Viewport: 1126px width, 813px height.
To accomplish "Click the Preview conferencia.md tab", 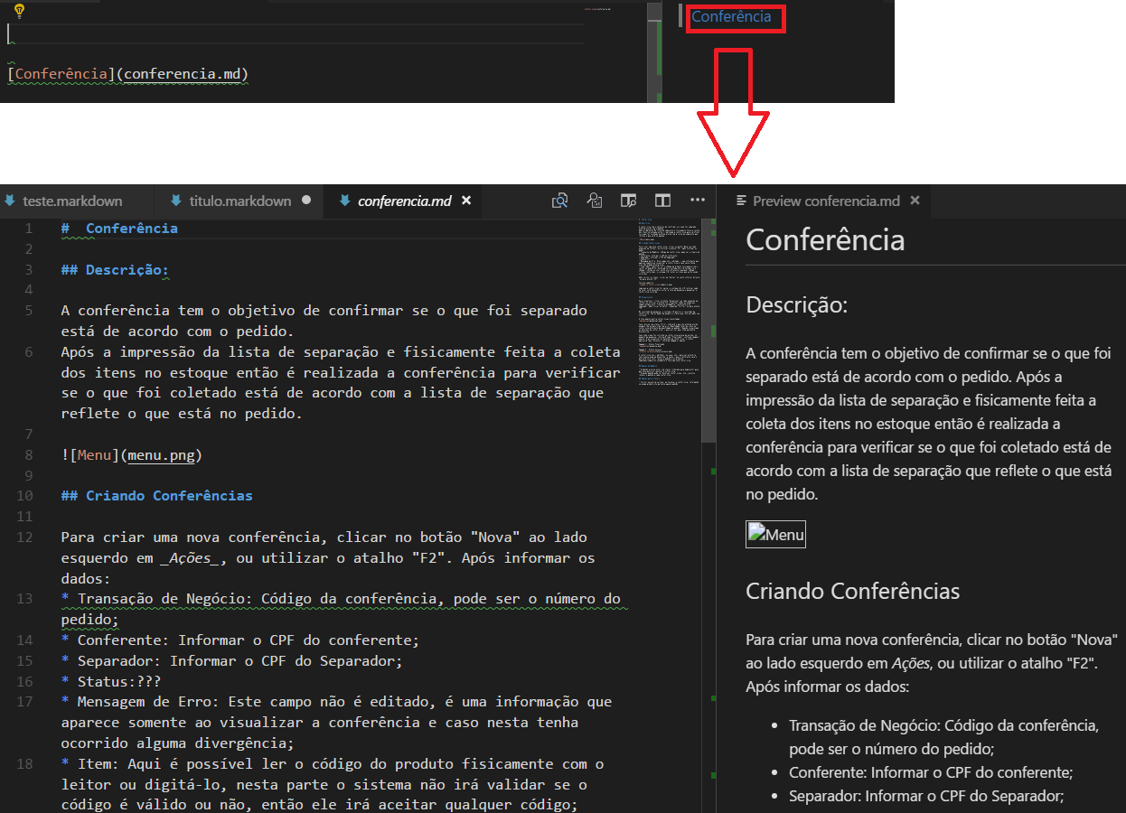I will 825,201.
